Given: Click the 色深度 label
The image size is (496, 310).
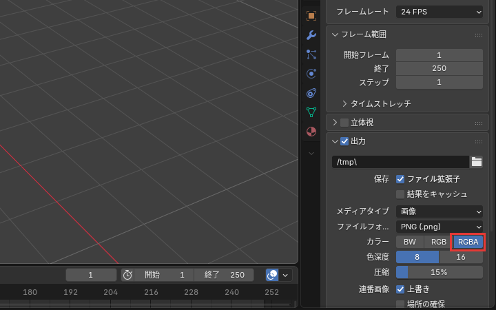Looking at the screenshot, I should coord(378,257).
